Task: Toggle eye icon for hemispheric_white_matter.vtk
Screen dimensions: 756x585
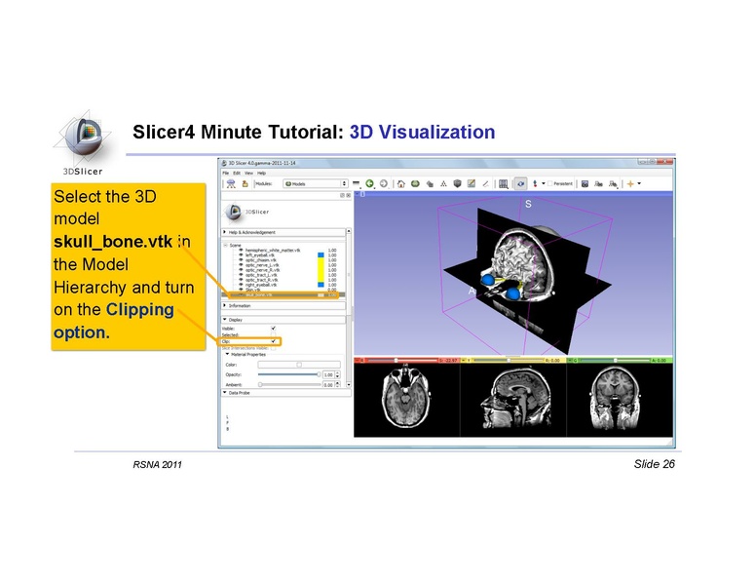Action: tap(241, 250)
